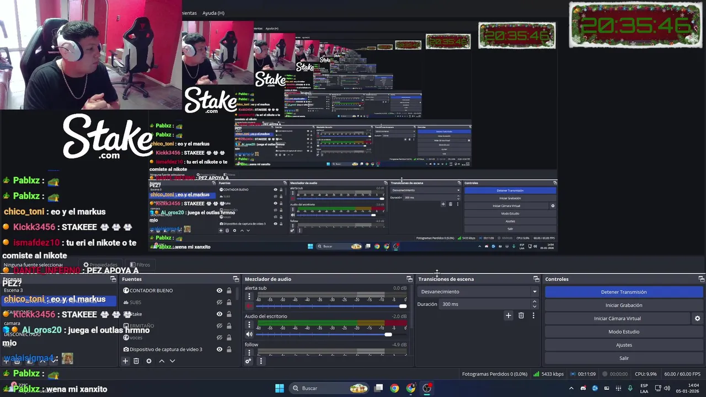Select the SUBS text source
Image resolution: width=706 pixels, height=397 pixels.
click(x=135, y=302)
